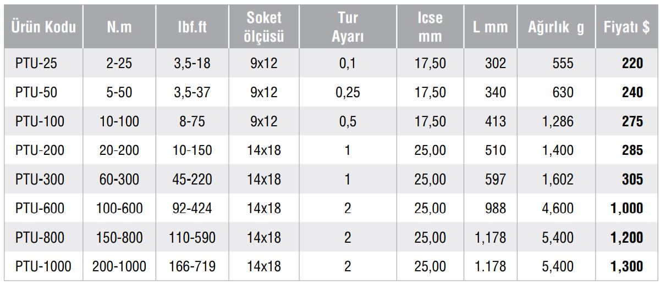The height and width of the screenshot is (285, 671).
Task: Click the L mm column header
Action: tap(491, 27)
